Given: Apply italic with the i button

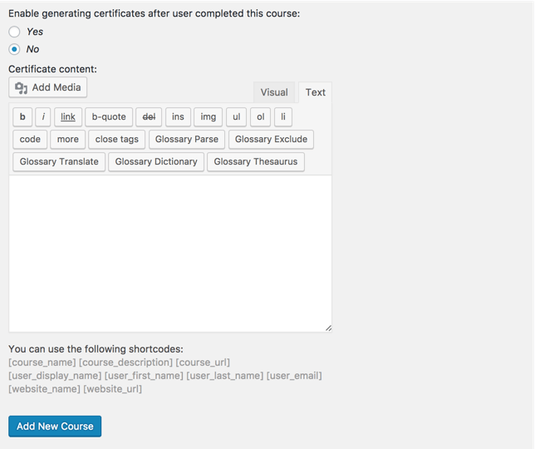Looking at the screenshot, I should coord(44,117).
